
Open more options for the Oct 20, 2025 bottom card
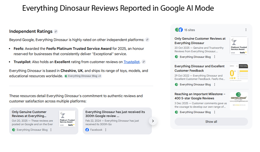[51, 130]
